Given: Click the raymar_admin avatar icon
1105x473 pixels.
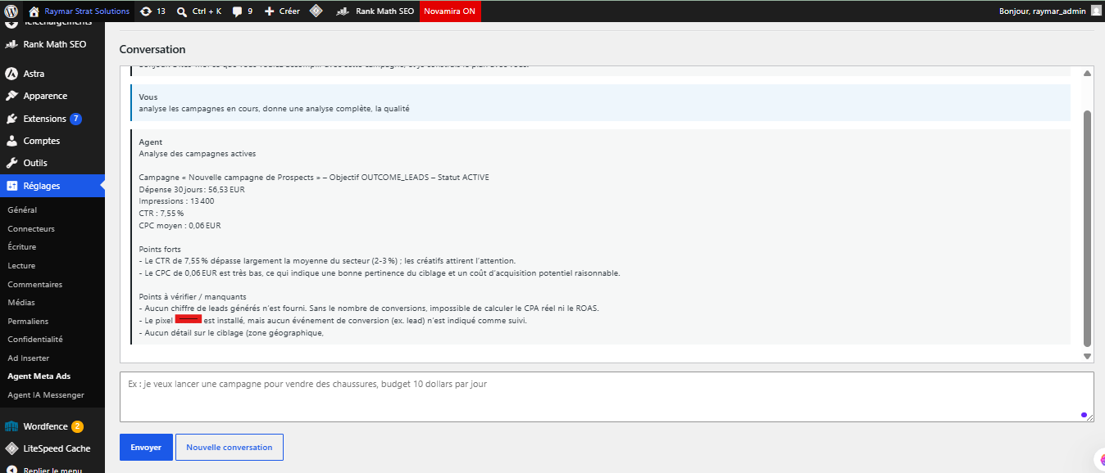Looking at the screenshot, I should (x=1096, y=11).
